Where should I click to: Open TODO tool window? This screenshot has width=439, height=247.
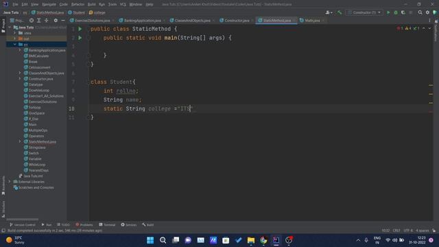(x=63, y=224)
